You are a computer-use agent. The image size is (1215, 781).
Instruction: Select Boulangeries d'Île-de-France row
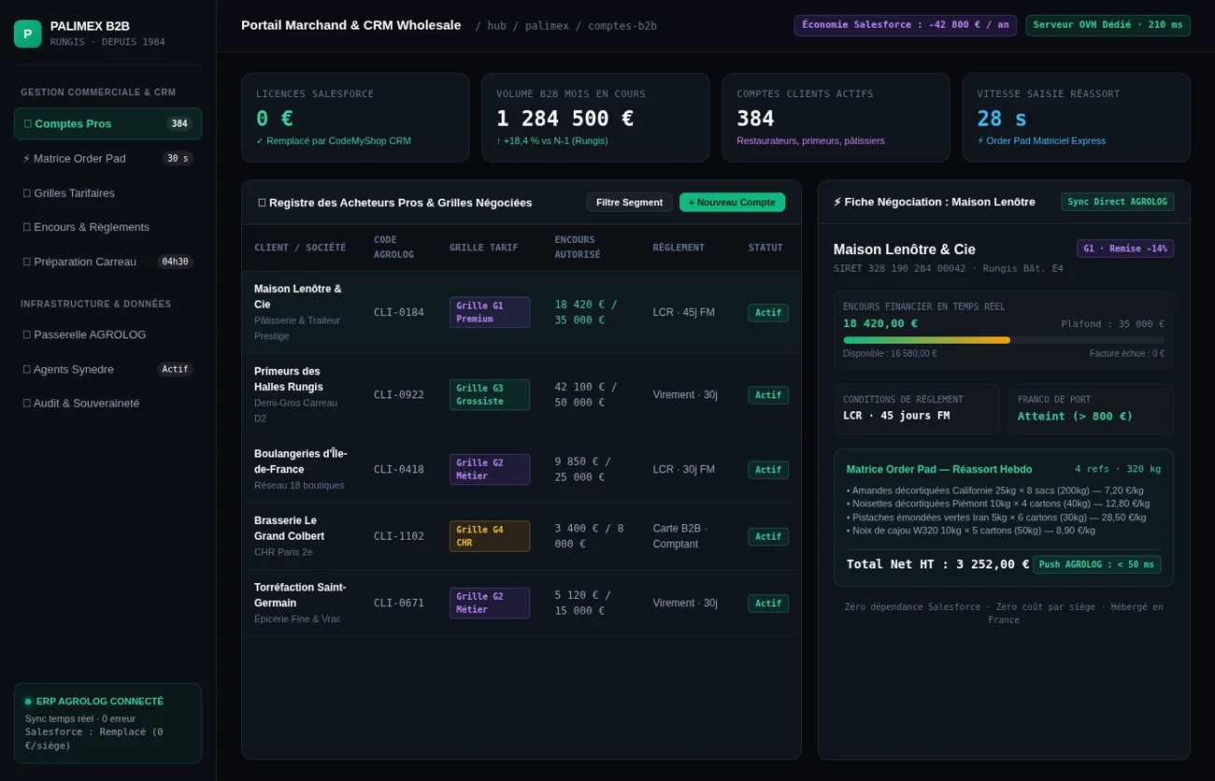522,469
